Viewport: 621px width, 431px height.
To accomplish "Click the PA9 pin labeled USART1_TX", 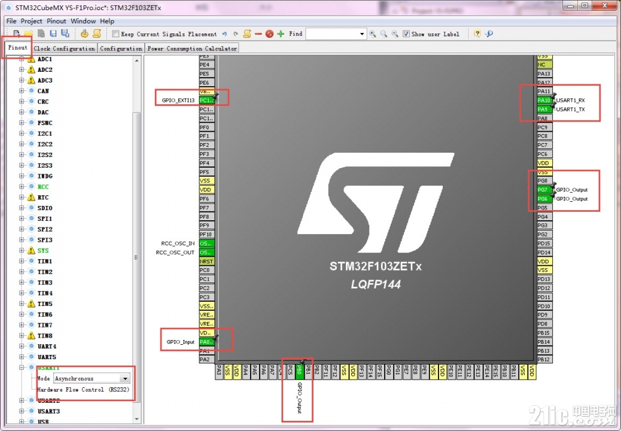I will (x=544, y=110).
